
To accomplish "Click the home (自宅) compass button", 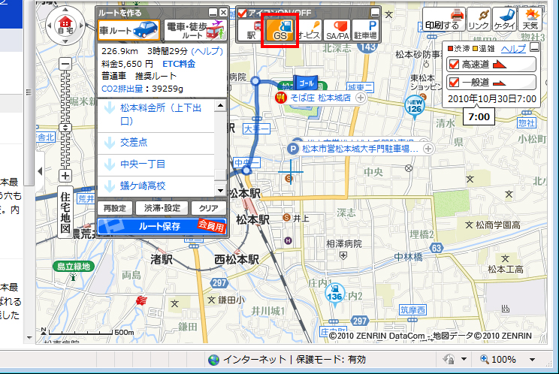I will pos(65,26).
